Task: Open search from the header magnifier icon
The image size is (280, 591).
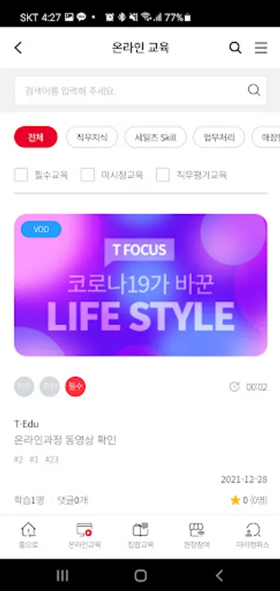Action: [235, 48]
